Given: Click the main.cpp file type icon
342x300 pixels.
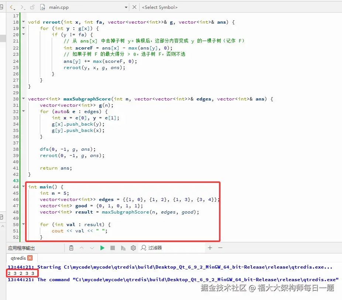Looking at the screenshot, I should pyautogui.click(x=42, y=7).
